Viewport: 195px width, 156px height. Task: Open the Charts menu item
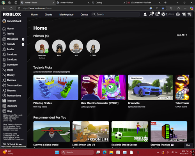point(48,14)
